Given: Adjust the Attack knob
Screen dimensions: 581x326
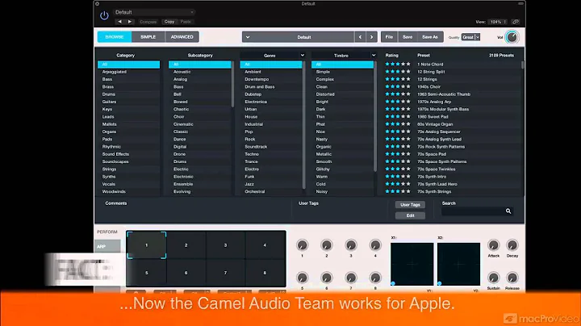Looking at the screenshot, I should (493, 245).
